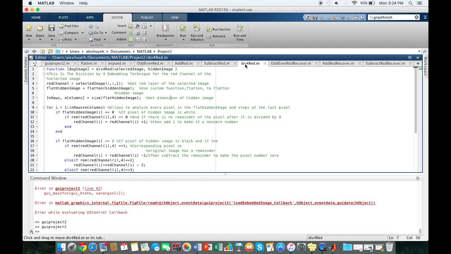The width and height of the screenshot is (451, 254).
Task: Click the Compare files tool
Action: click(69, 33)
